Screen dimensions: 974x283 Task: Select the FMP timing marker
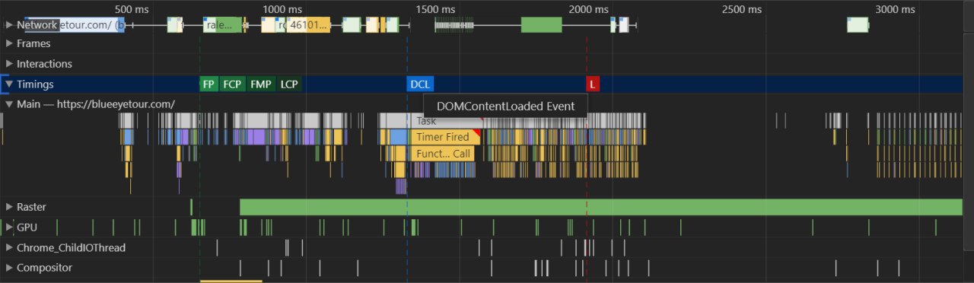pyautogui.click(x=260, y=84)
